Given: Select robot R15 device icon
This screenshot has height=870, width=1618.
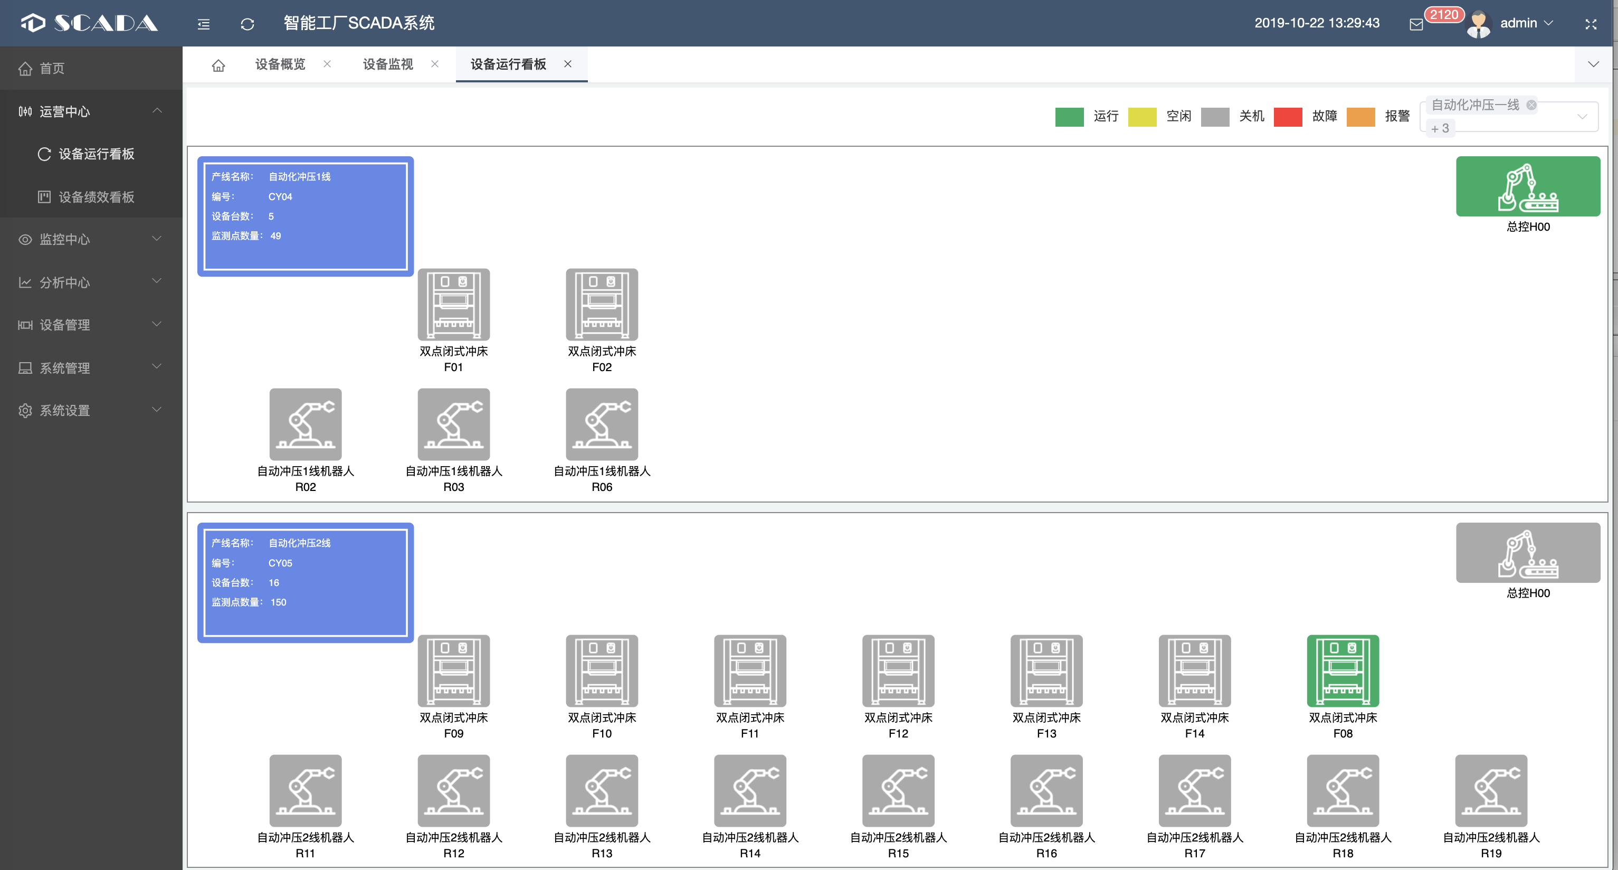Looking at the screenshot, I should click(x=898, y=790).
